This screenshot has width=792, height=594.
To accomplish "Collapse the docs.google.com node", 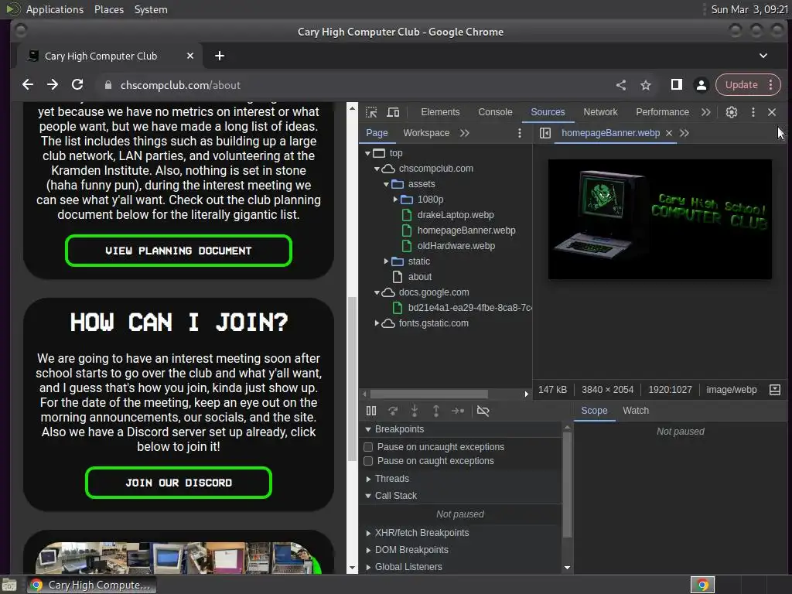I will [377, 292].
